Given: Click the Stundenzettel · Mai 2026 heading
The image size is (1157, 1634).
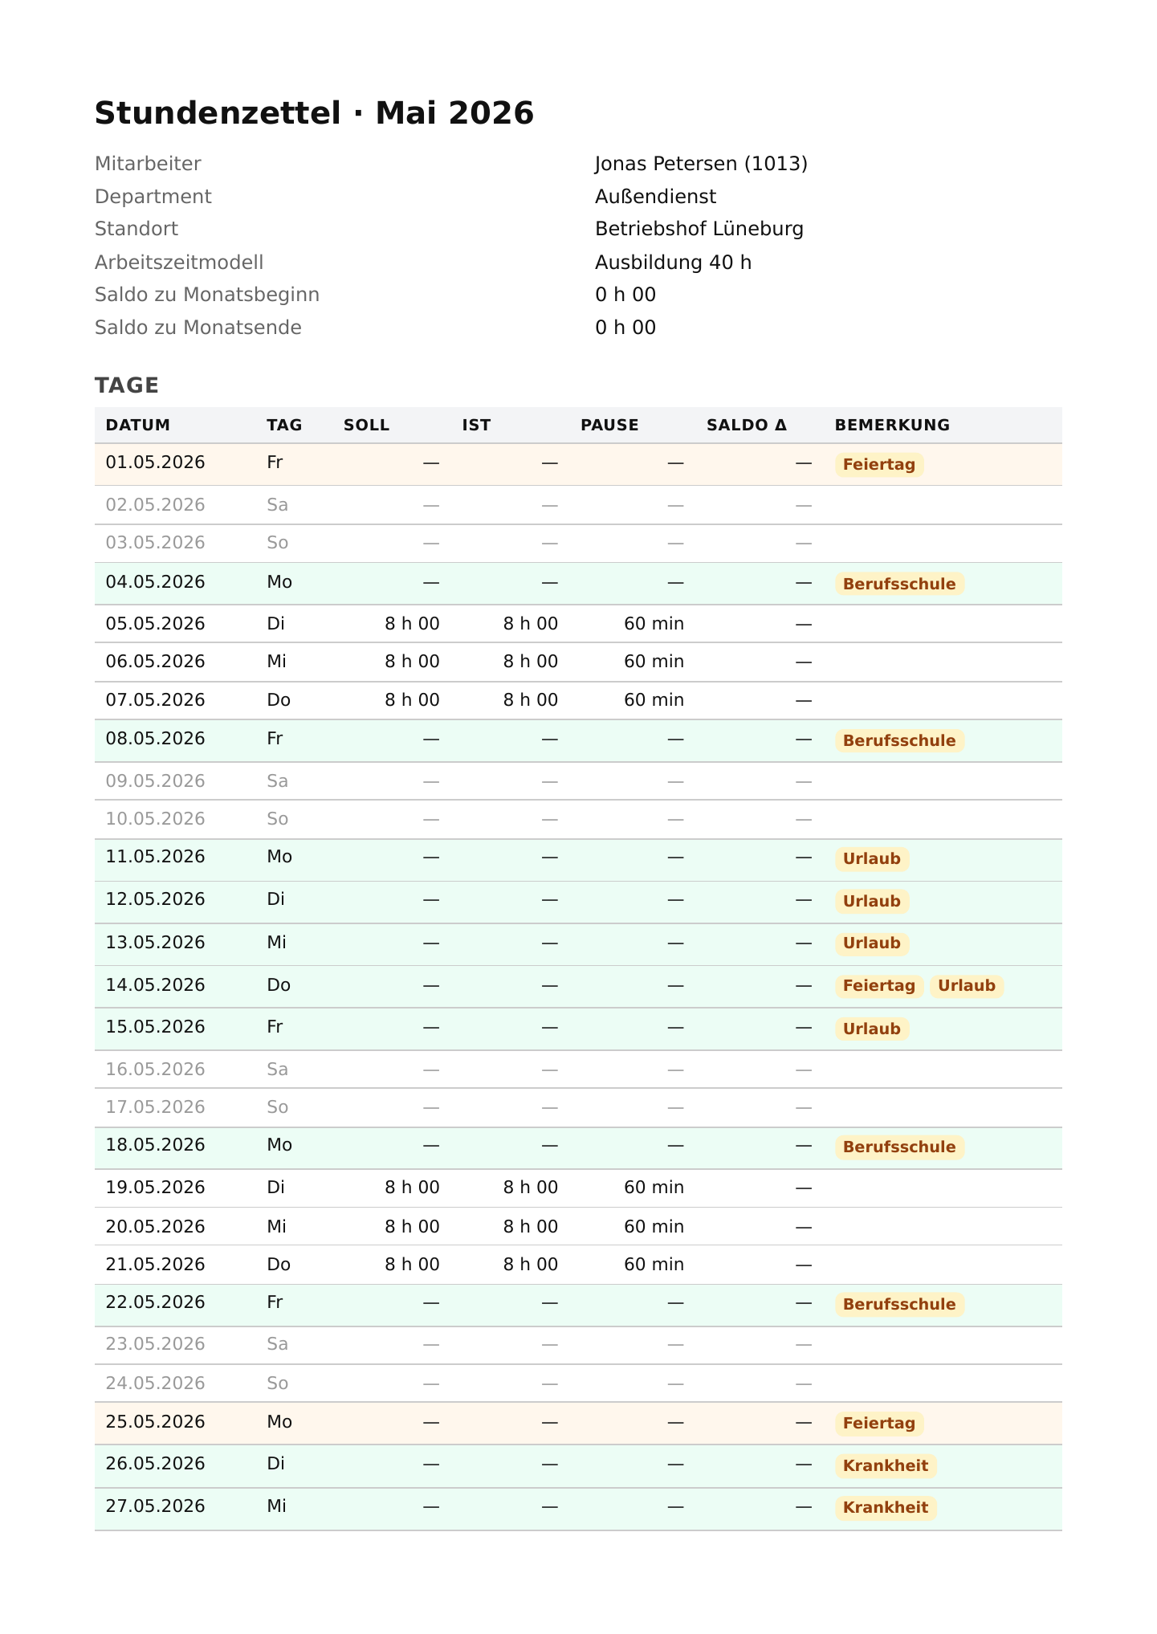Looking at the screenshot, I should 314,113.
